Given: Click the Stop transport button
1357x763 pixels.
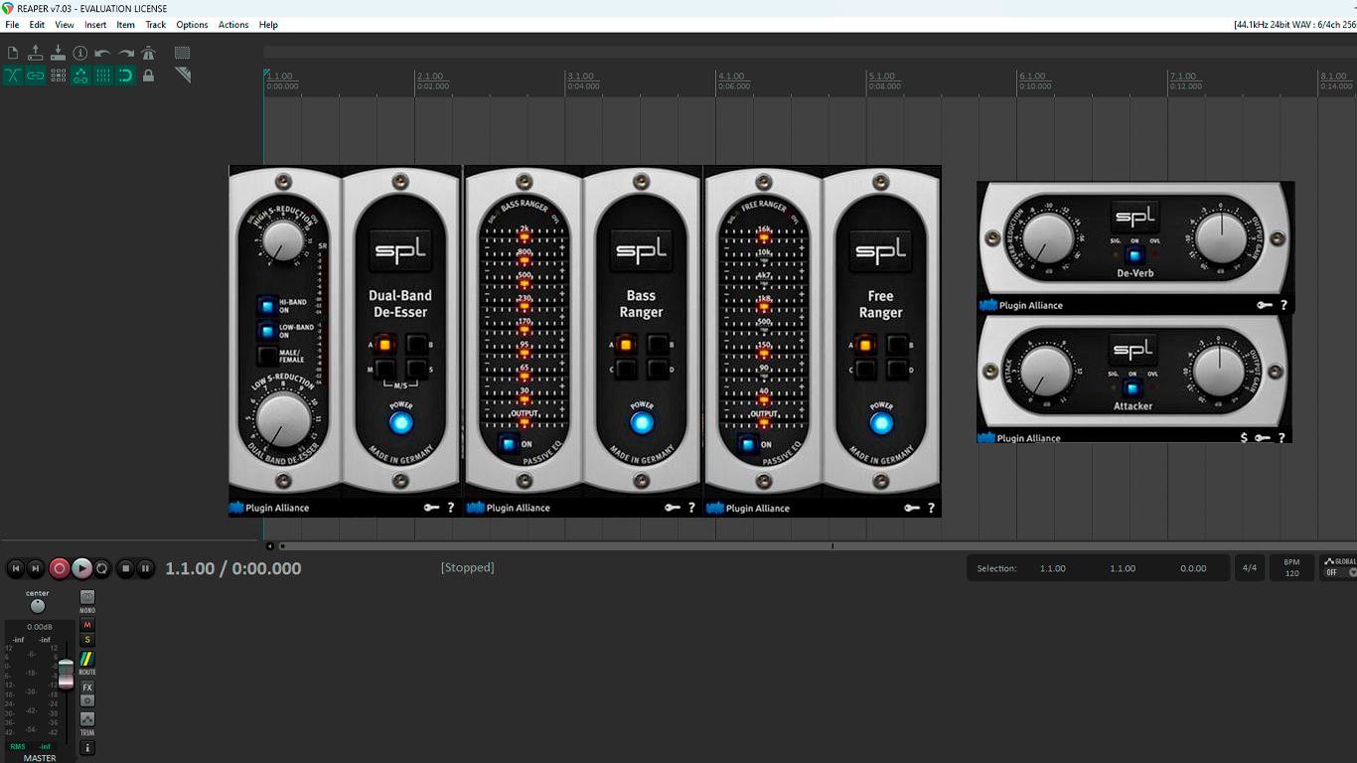Looking at the screenshot, I should coord(125,568).
